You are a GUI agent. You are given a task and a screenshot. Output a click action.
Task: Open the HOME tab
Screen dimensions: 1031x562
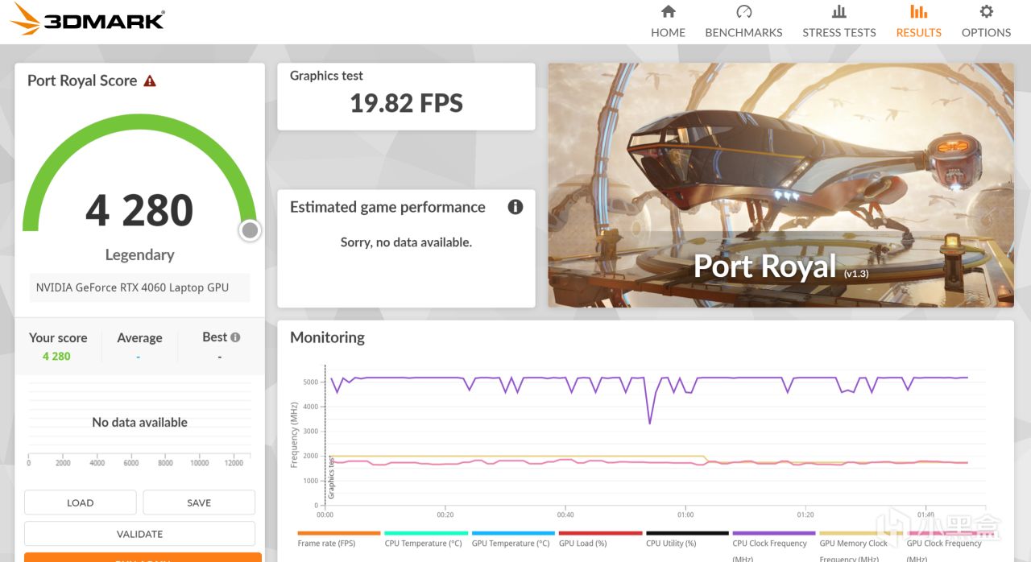point(668,22)
